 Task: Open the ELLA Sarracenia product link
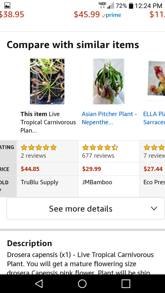coord(154,118)
